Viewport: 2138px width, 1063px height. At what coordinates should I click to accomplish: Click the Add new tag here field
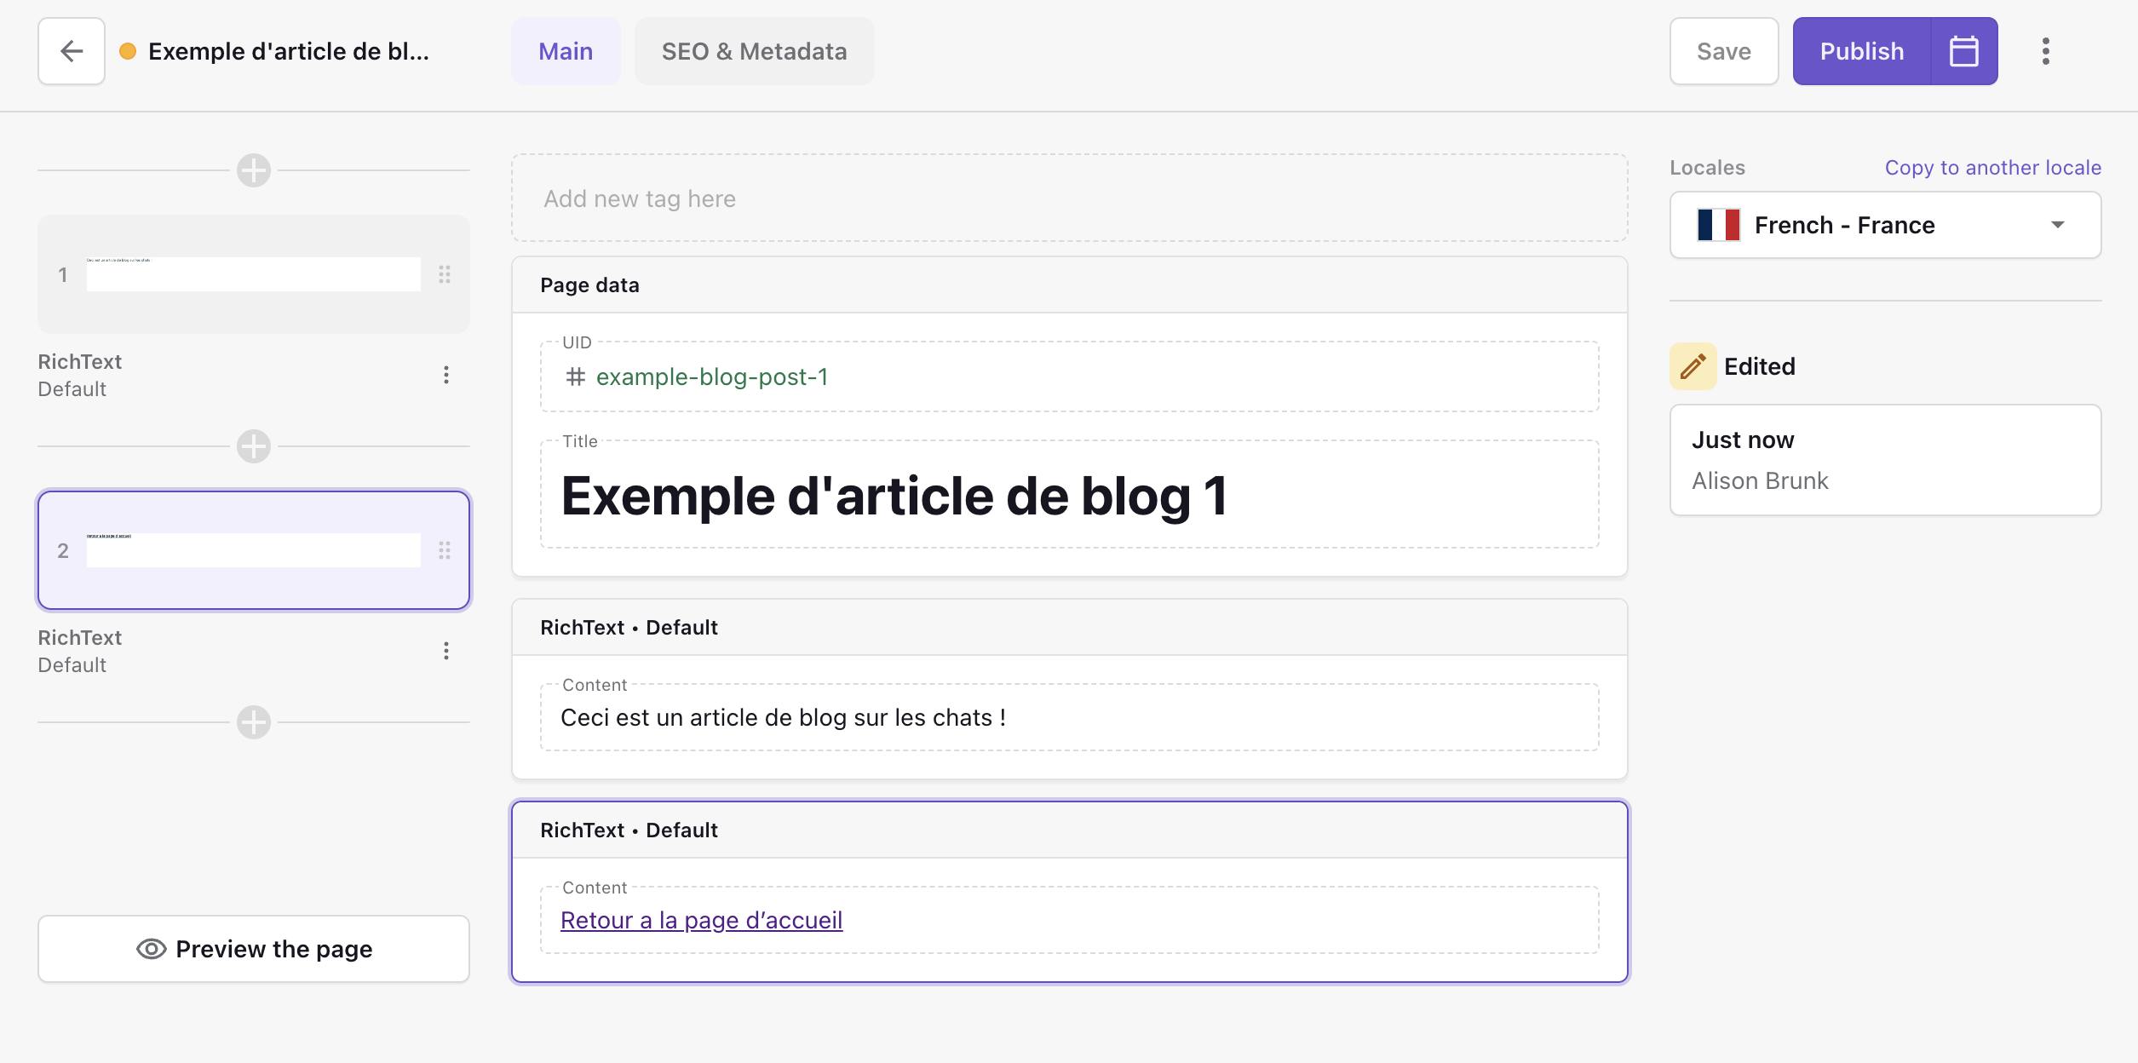(1069, 198)
